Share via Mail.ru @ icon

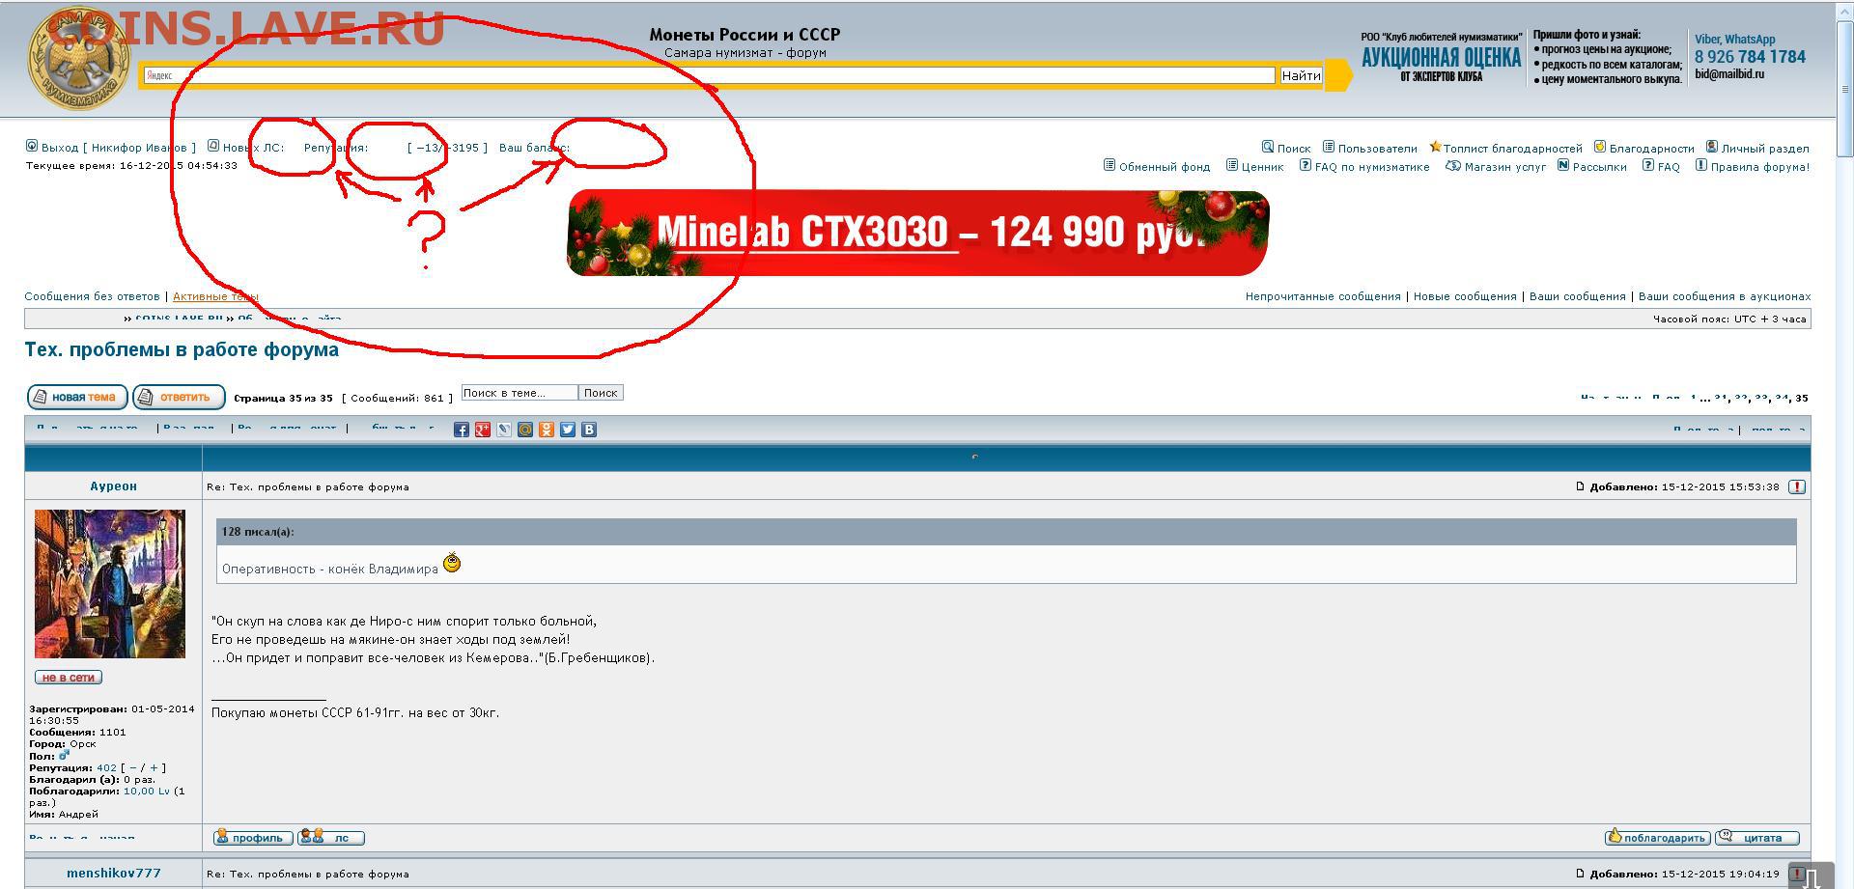pyautogui.click(x=524, y=430)
